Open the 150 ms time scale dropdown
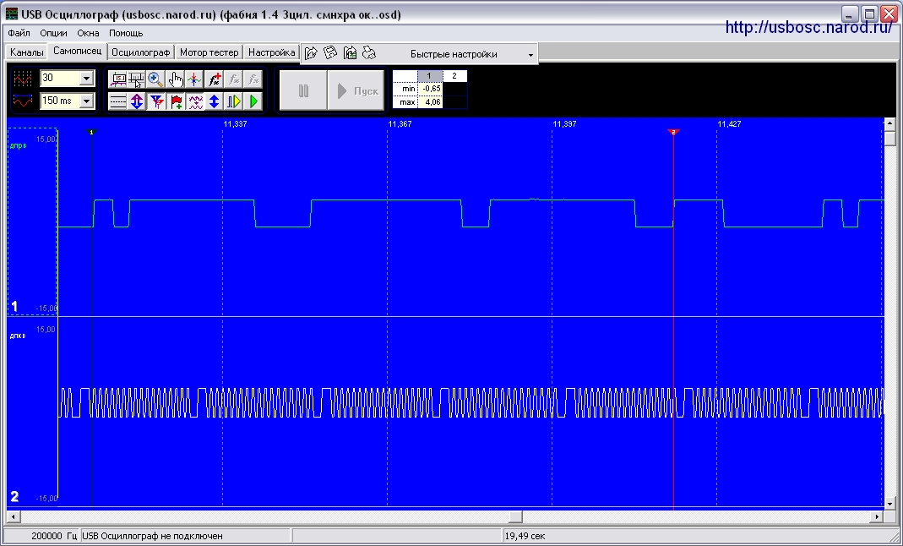Screen dimensions: 903x546 86,101
